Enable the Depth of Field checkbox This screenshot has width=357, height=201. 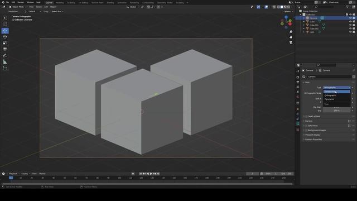(306, 117)
